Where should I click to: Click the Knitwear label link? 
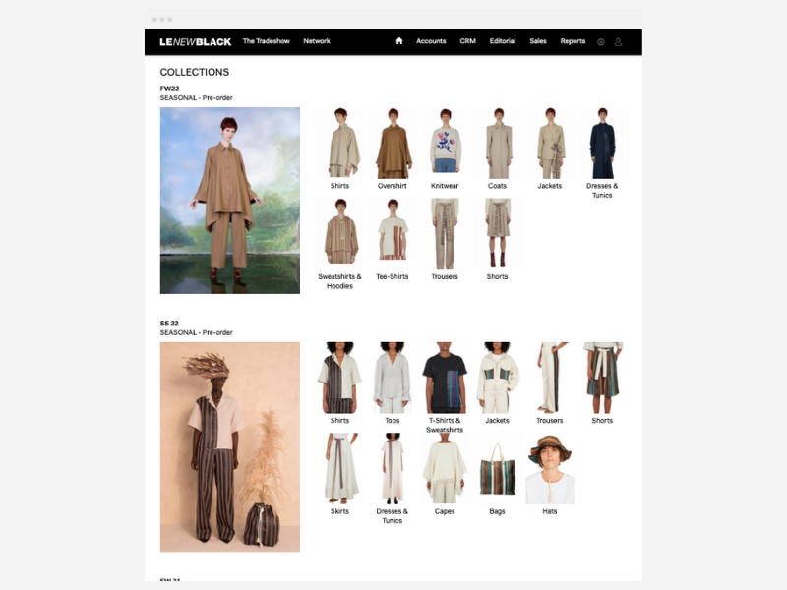(445, 186)
